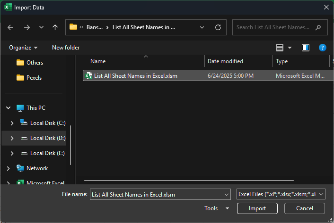The image size is (334, 223).
Task: Open the File name dropdown arrow
Action: click(227, 194)
